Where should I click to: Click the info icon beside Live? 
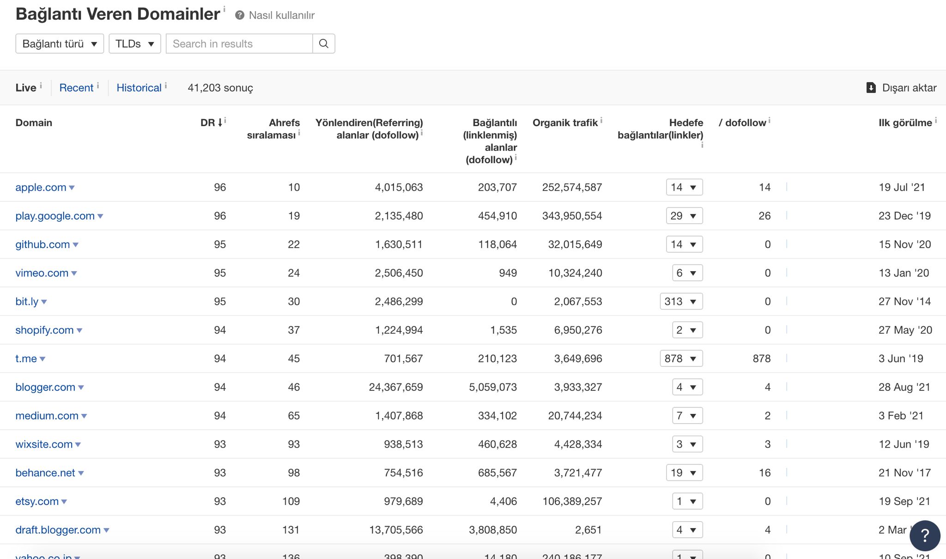point(41,85)
